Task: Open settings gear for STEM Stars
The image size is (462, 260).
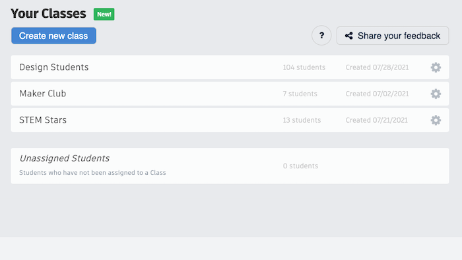Action: click(x=436, y=120)
